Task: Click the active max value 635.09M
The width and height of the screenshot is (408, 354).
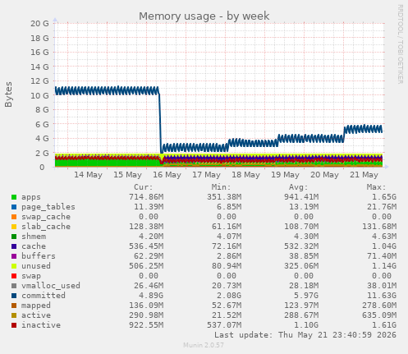Action: coord(379,315)
